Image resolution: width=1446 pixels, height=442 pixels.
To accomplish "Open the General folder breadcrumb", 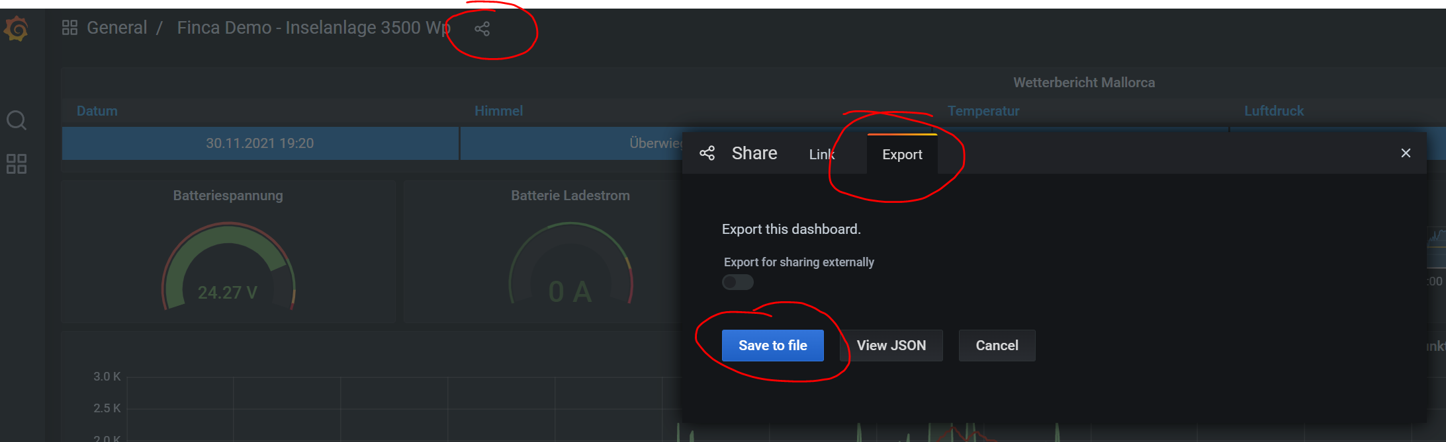I will pos(117,28).
